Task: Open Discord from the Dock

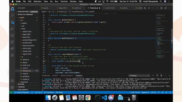Action: tap(111, 98)
